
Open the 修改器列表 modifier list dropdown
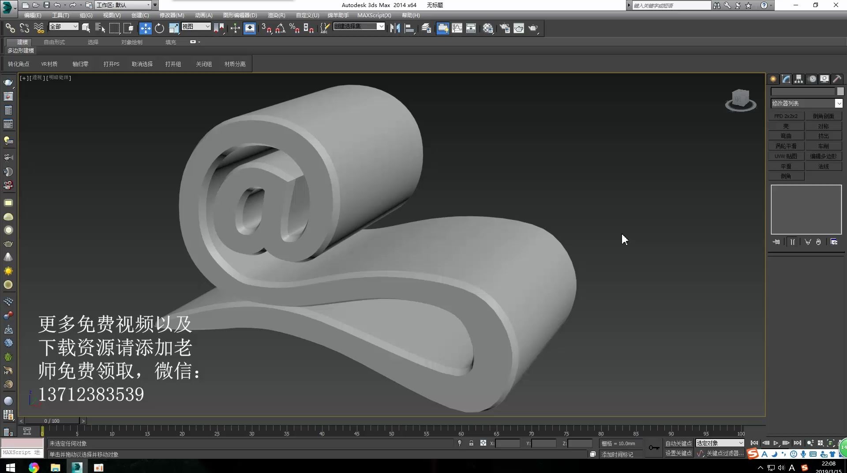839,103
